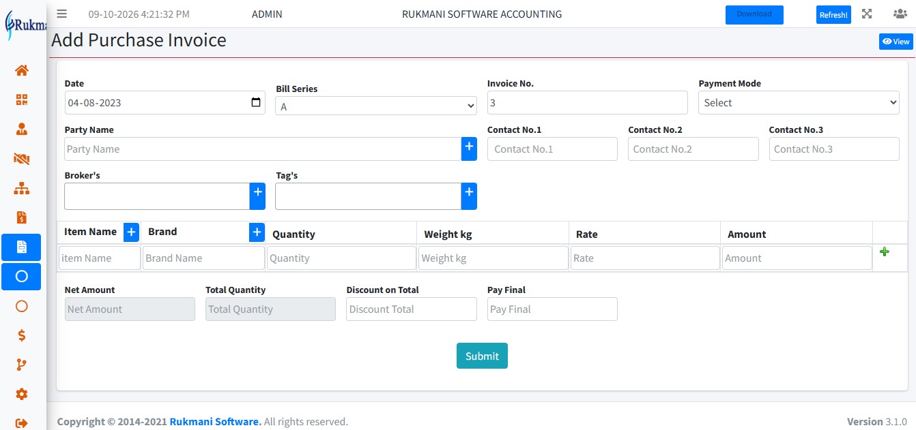Click the plus button beside Party Name
Viewport: 916px width, 430px height.
point(469,149)
